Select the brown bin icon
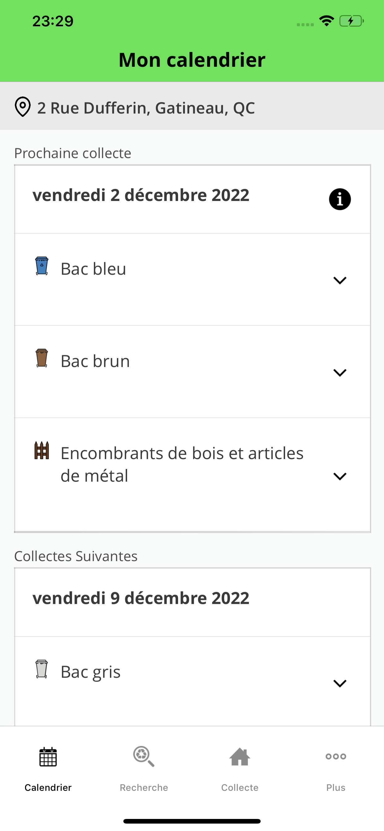384x831 pixels. pos(42,358)
